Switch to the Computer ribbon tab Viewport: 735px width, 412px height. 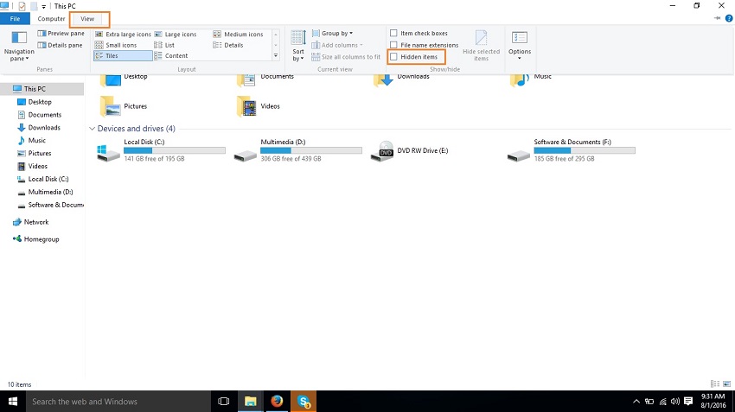(x=51, y=18)
